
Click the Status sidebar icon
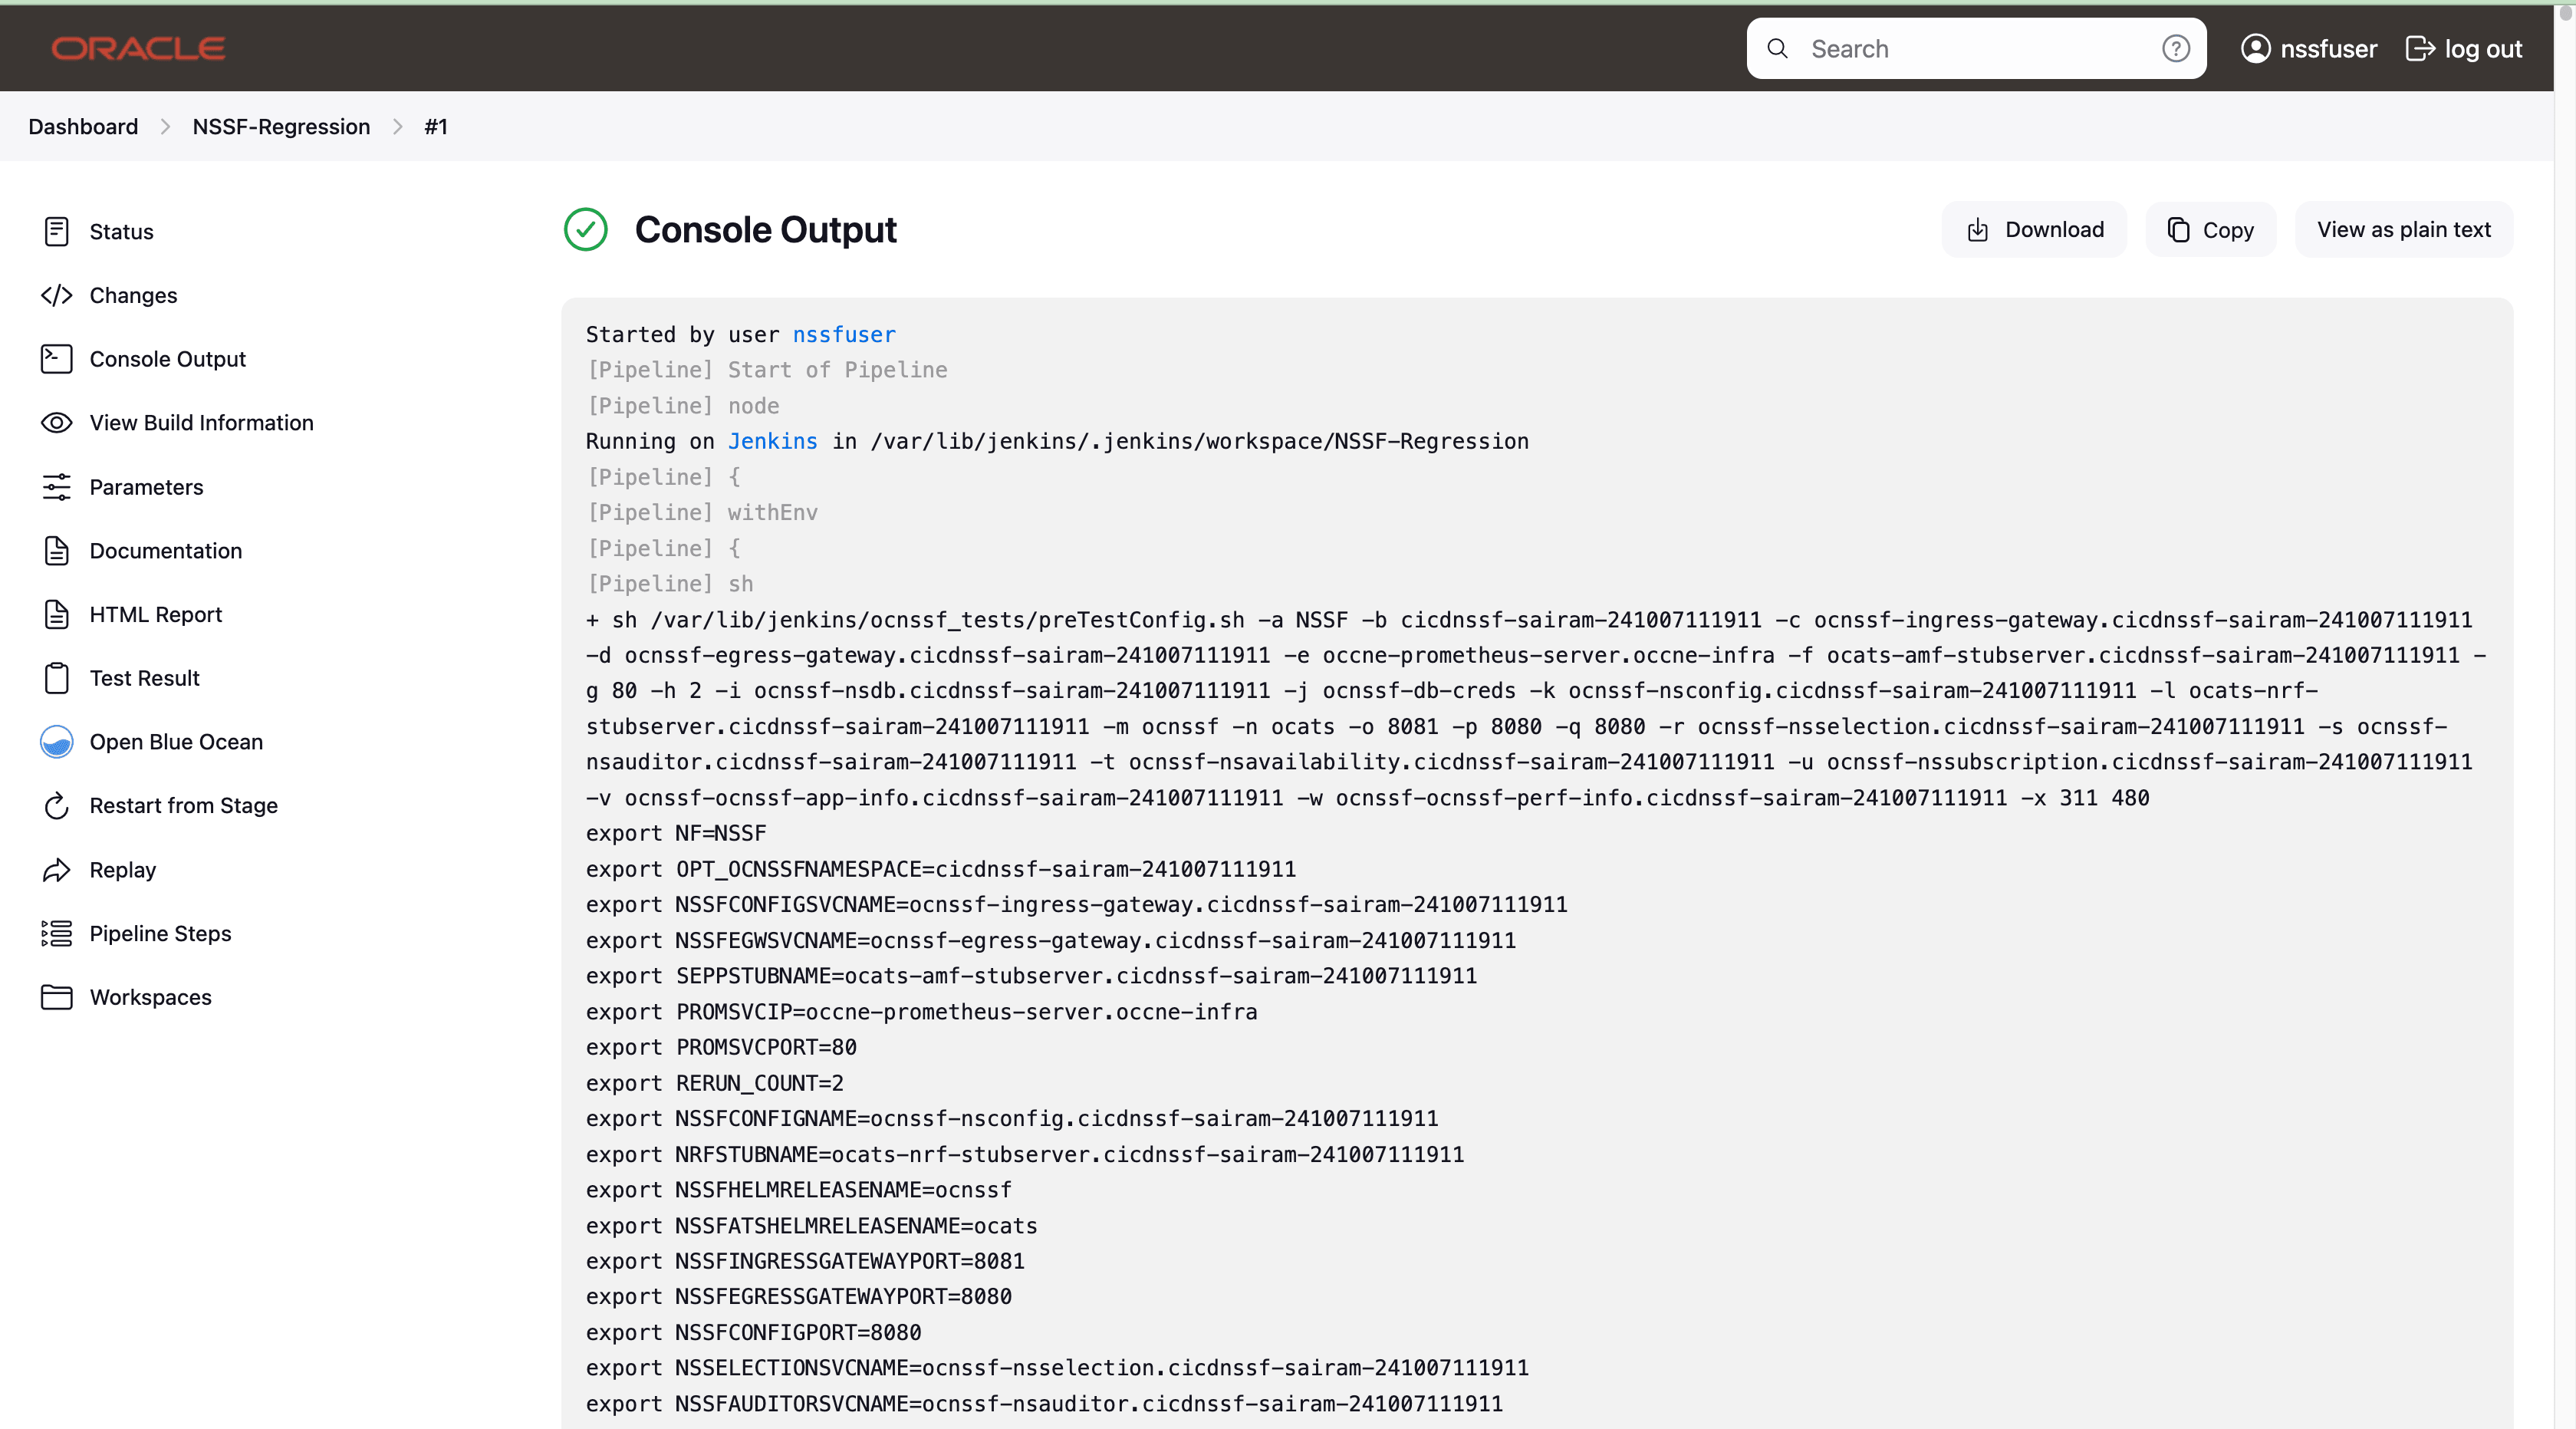[x=56, y=231]
